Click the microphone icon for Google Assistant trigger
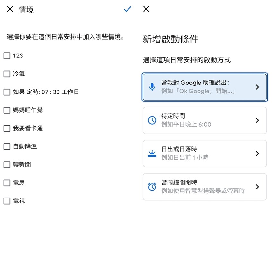273x273 pixels. (x=152, y=87)
